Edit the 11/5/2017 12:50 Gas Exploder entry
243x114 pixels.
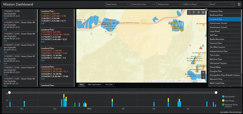click(x=5, y=18)
